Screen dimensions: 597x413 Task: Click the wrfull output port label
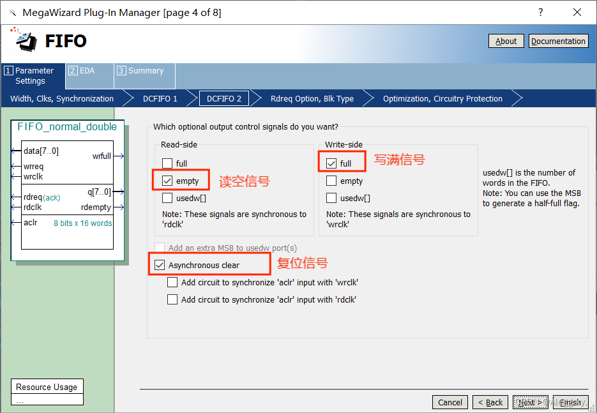pyautogui.click(x=102, y=156)
